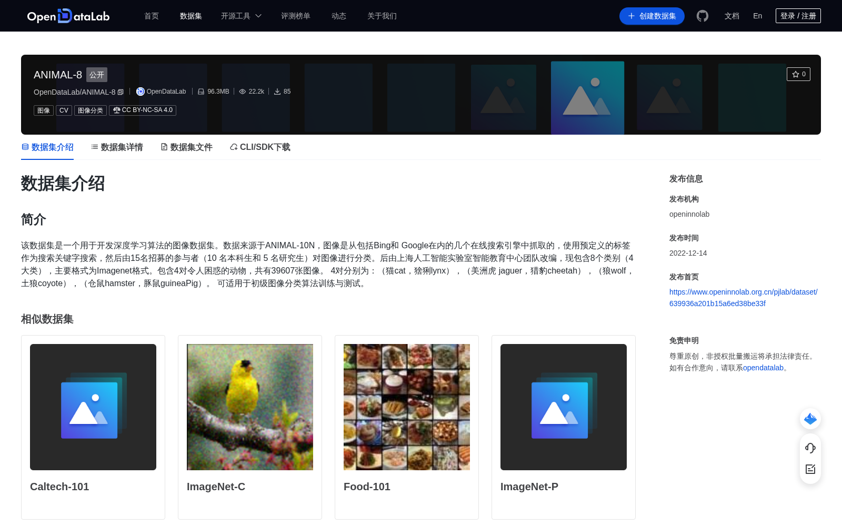Click the blue bird floating icon
Screen dimensions: 842x526
810,419
